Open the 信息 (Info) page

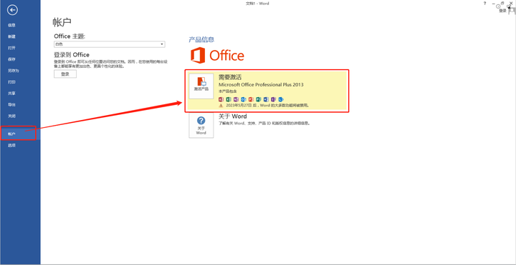point(12,25)
